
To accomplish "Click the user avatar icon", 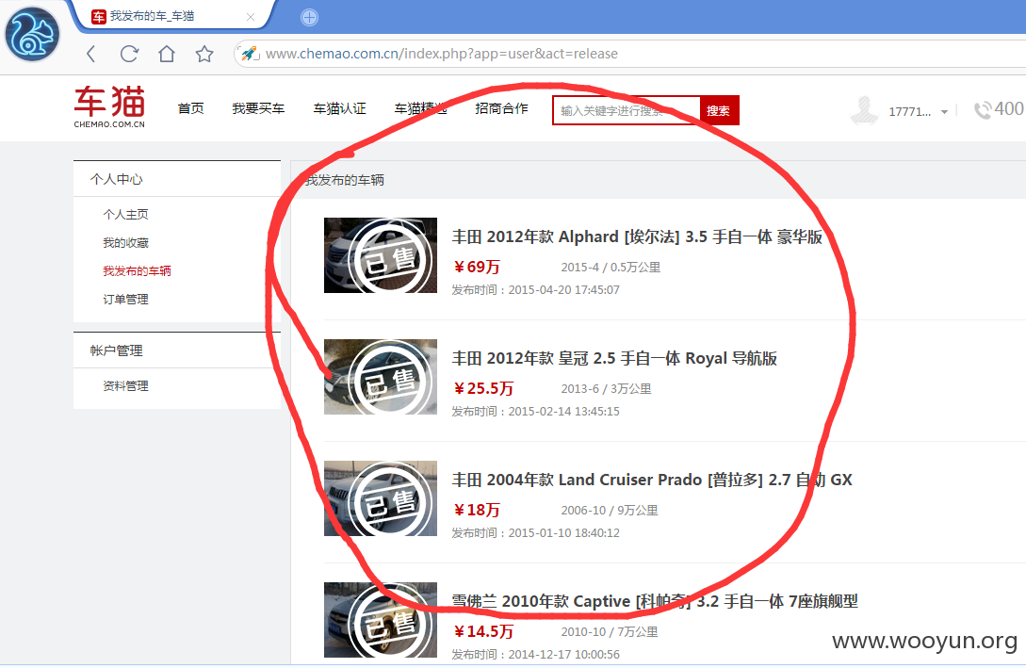I will [864, 110].
